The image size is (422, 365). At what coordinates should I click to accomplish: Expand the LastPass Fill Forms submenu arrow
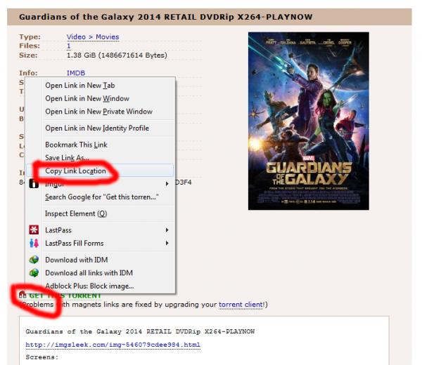click(x=167, y=243)
